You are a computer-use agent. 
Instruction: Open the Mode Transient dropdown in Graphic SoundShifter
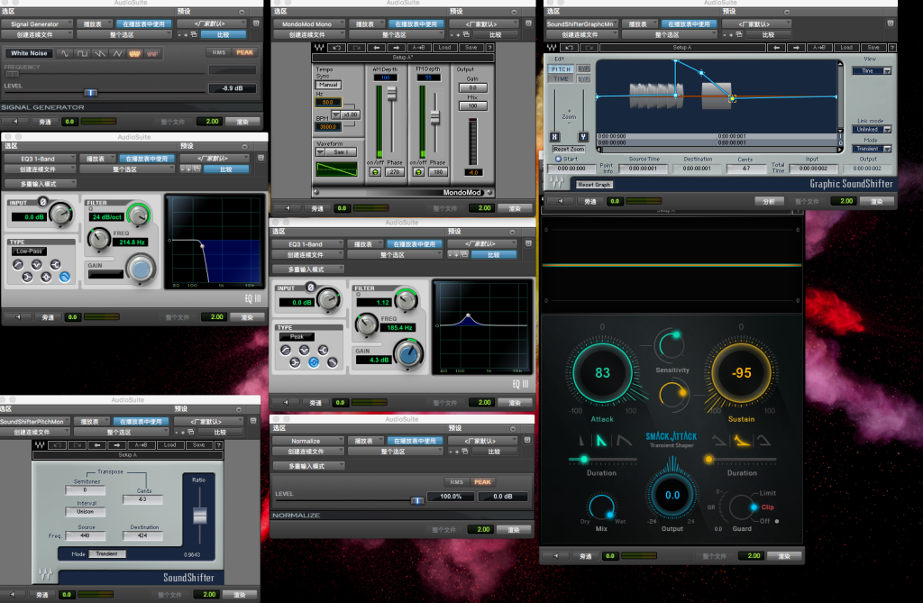872,149
